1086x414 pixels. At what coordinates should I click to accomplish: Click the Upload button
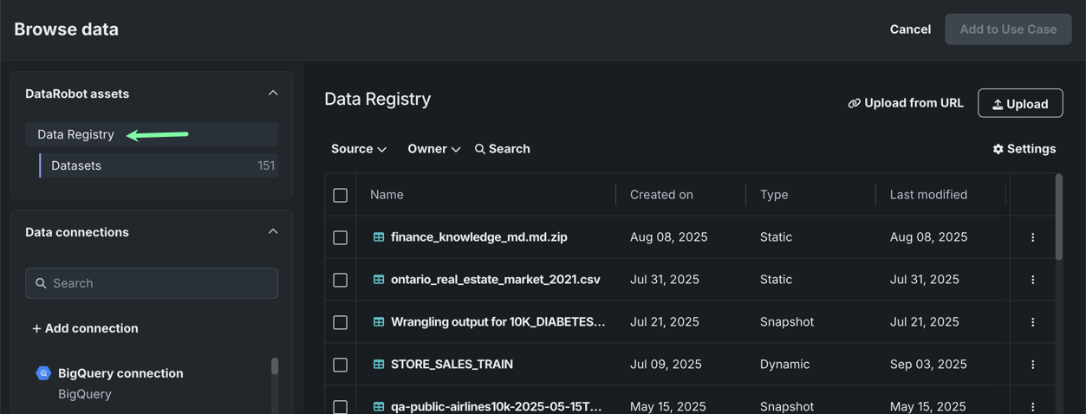pyautogui.click(x=1020, y=103)
